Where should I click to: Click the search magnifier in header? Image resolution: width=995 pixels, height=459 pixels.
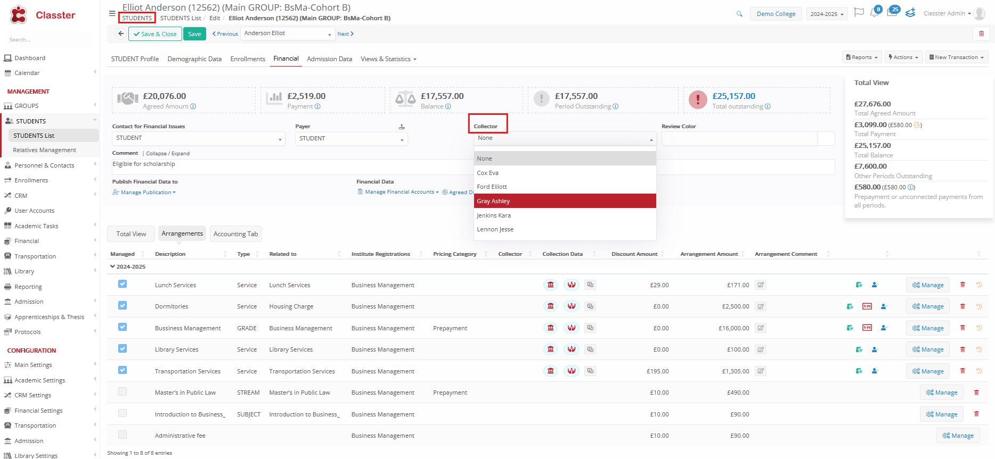click(739, 14)
